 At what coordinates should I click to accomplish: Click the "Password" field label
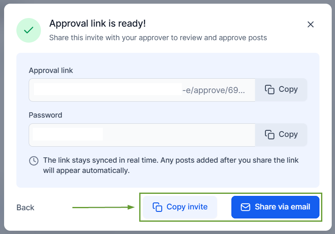(45, 115)
